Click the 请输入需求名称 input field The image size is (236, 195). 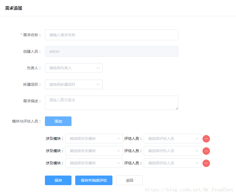click(x=112, y=35)
